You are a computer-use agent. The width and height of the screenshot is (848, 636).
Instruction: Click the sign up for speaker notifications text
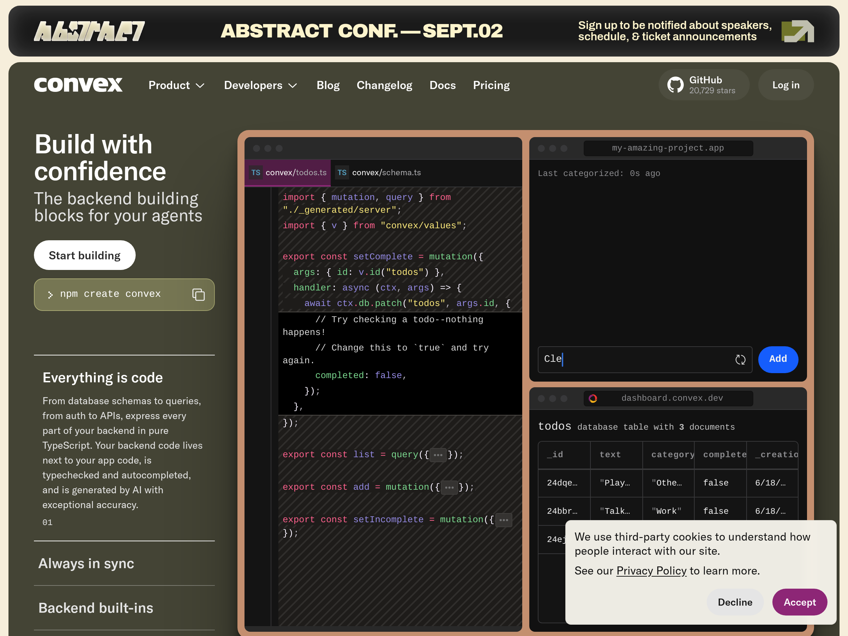pos(675,31)
